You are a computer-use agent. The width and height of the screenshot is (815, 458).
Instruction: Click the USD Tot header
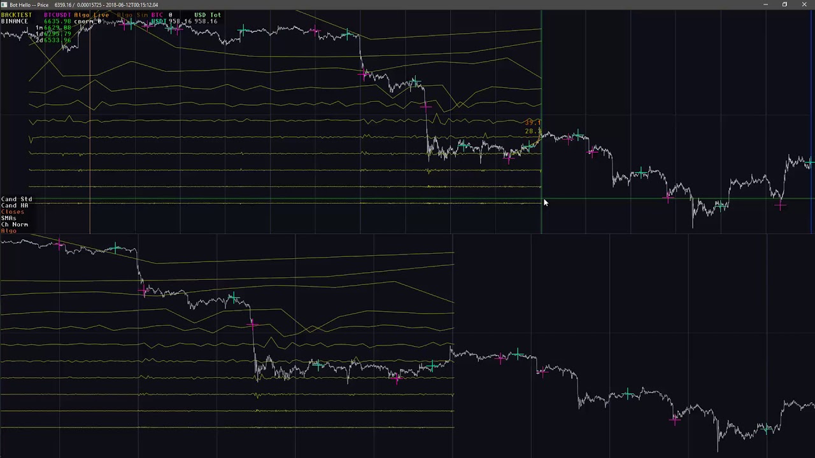click(208, 15)
